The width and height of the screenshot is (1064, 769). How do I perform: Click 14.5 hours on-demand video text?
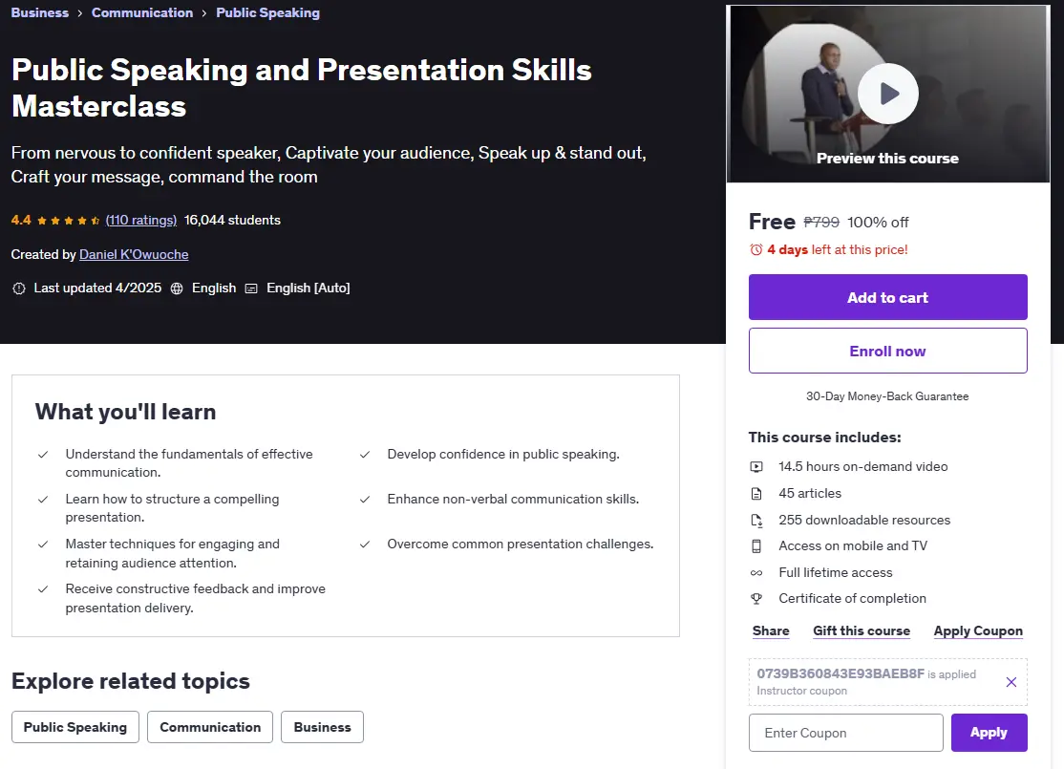[x=863, y=466]
